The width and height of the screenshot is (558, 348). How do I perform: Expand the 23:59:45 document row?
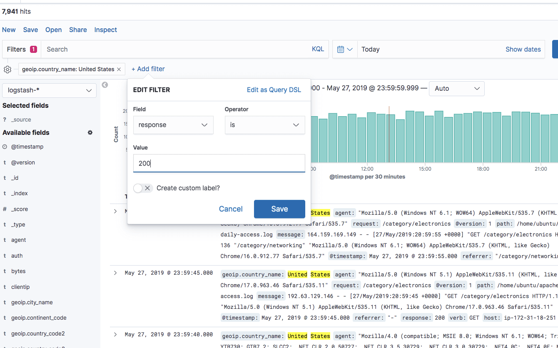(115, 273)
